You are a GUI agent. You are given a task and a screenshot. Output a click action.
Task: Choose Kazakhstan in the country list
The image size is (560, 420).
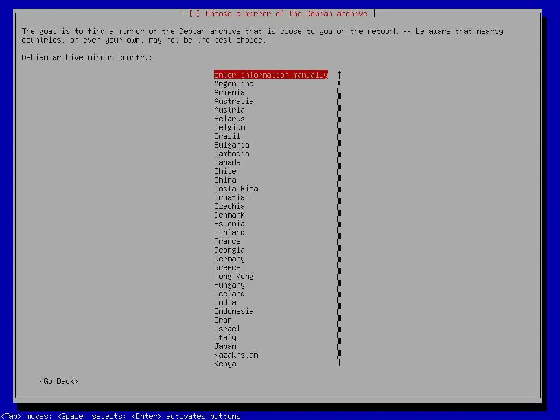[236, 354]
